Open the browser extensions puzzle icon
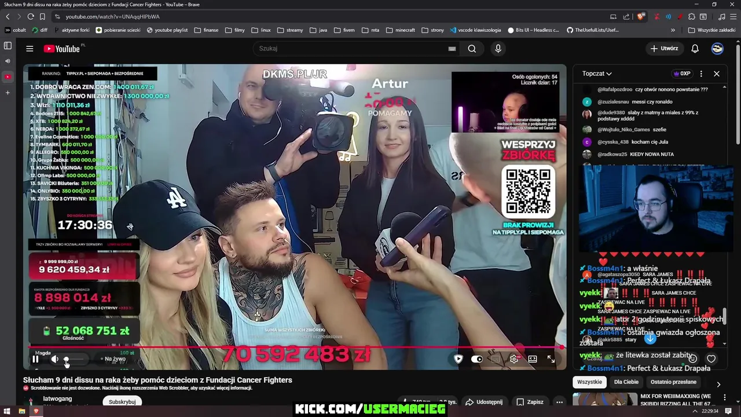 pos(692,17)
